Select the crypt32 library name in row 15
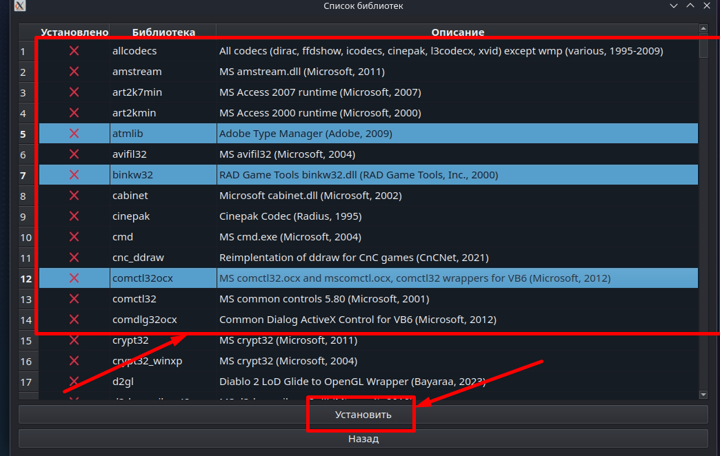720x456 pixels. pos(130,340)
